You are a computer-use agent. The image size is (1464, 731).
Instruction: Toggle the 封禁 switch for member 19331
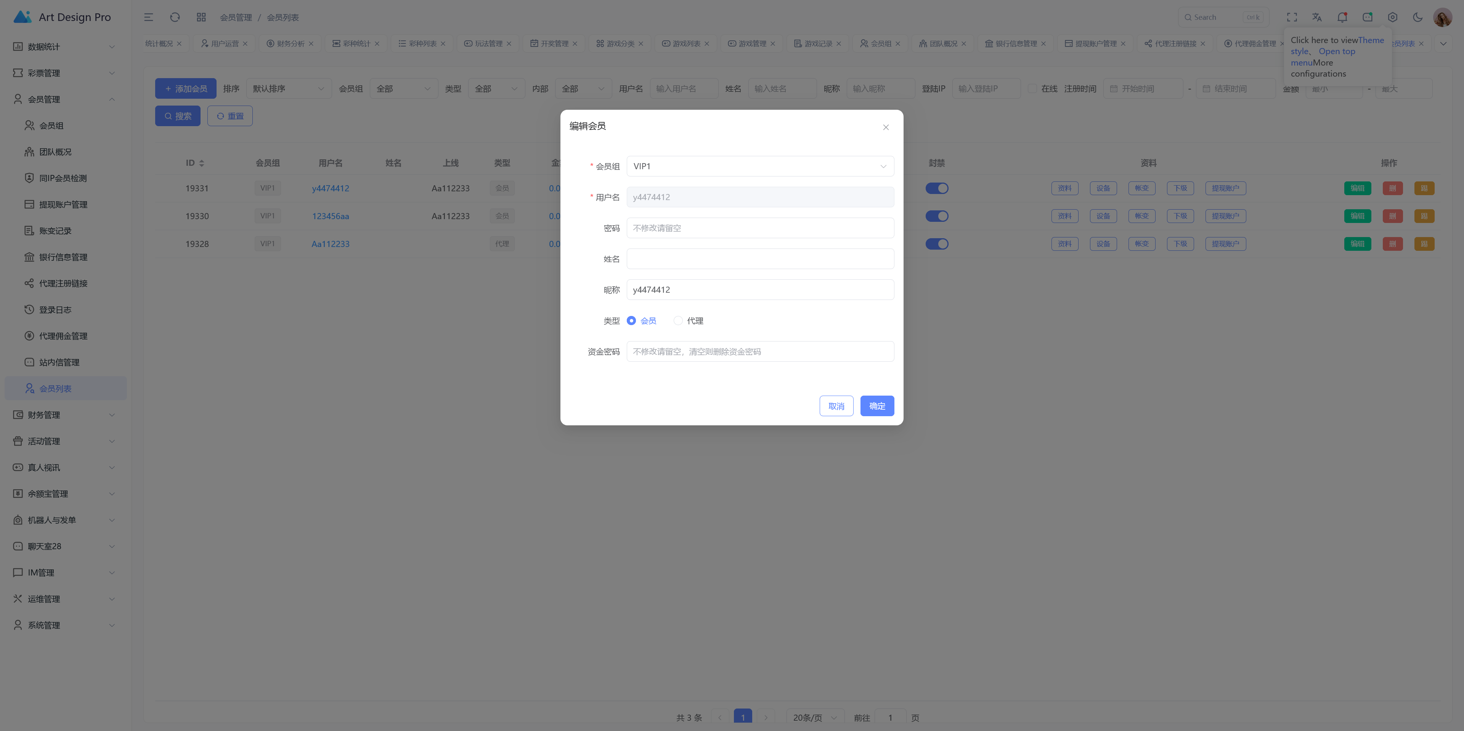[x=937, y=188]
